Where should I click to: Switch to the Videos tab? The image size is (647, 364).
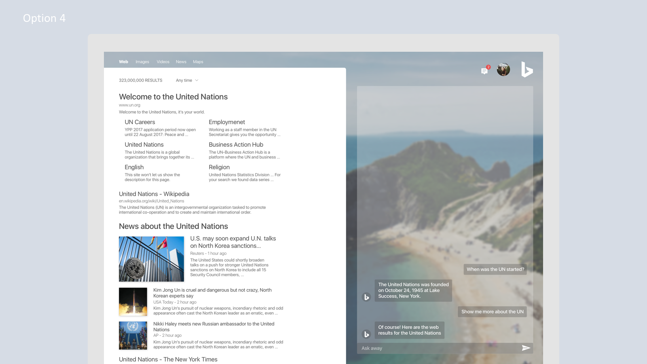click(163, 62)
